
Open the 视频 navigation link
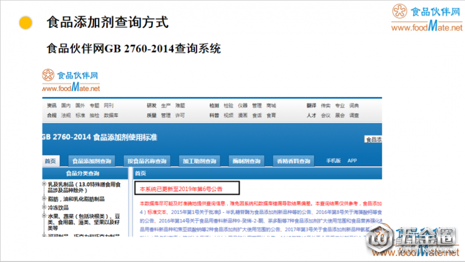coord(228,115)
